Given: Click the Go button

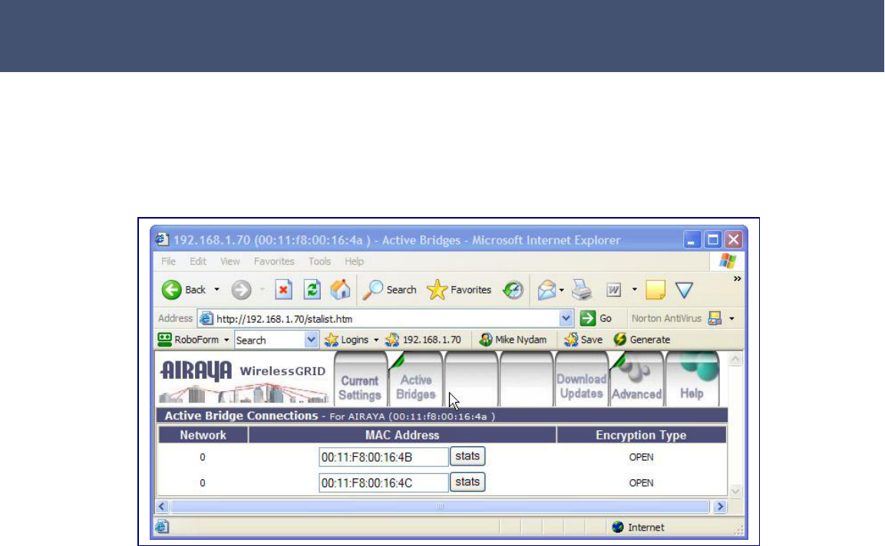Looking at the screenshot, I should pos(596,318).
